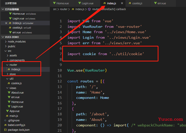186x133 pixels.
Task: Click the Vue icon beside About.vue
Action: [9, 93]
